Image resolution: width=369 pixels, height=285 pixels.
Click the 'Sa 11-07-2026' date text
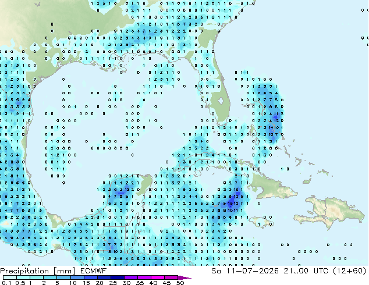tap(245, 271)
